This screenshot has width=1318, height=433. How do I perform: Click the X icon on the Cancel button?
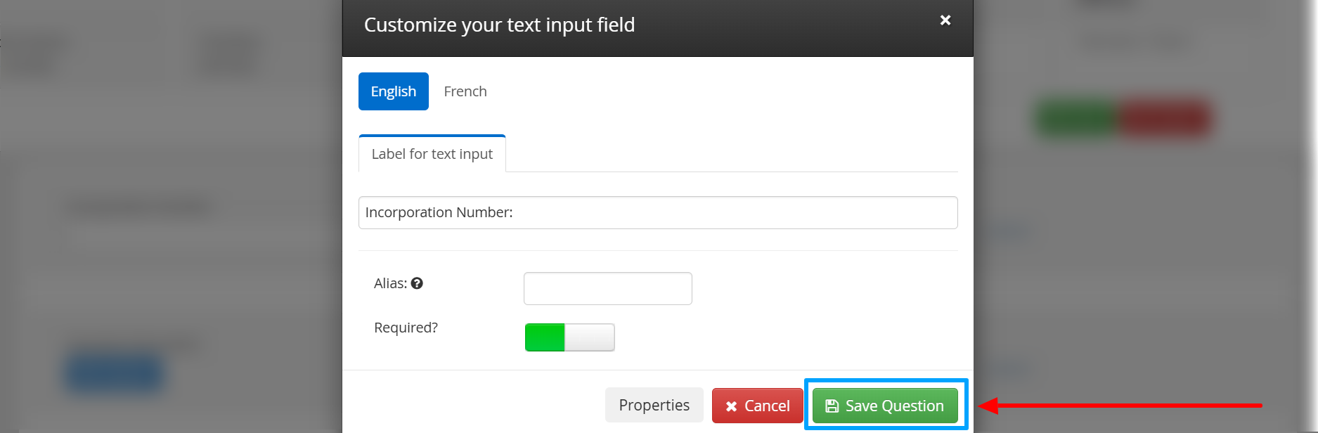tap(731, 406)
